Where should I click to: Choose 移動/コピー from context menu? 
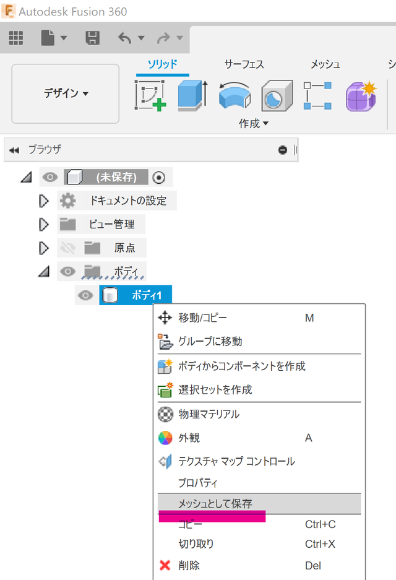(x=259, y=318)
